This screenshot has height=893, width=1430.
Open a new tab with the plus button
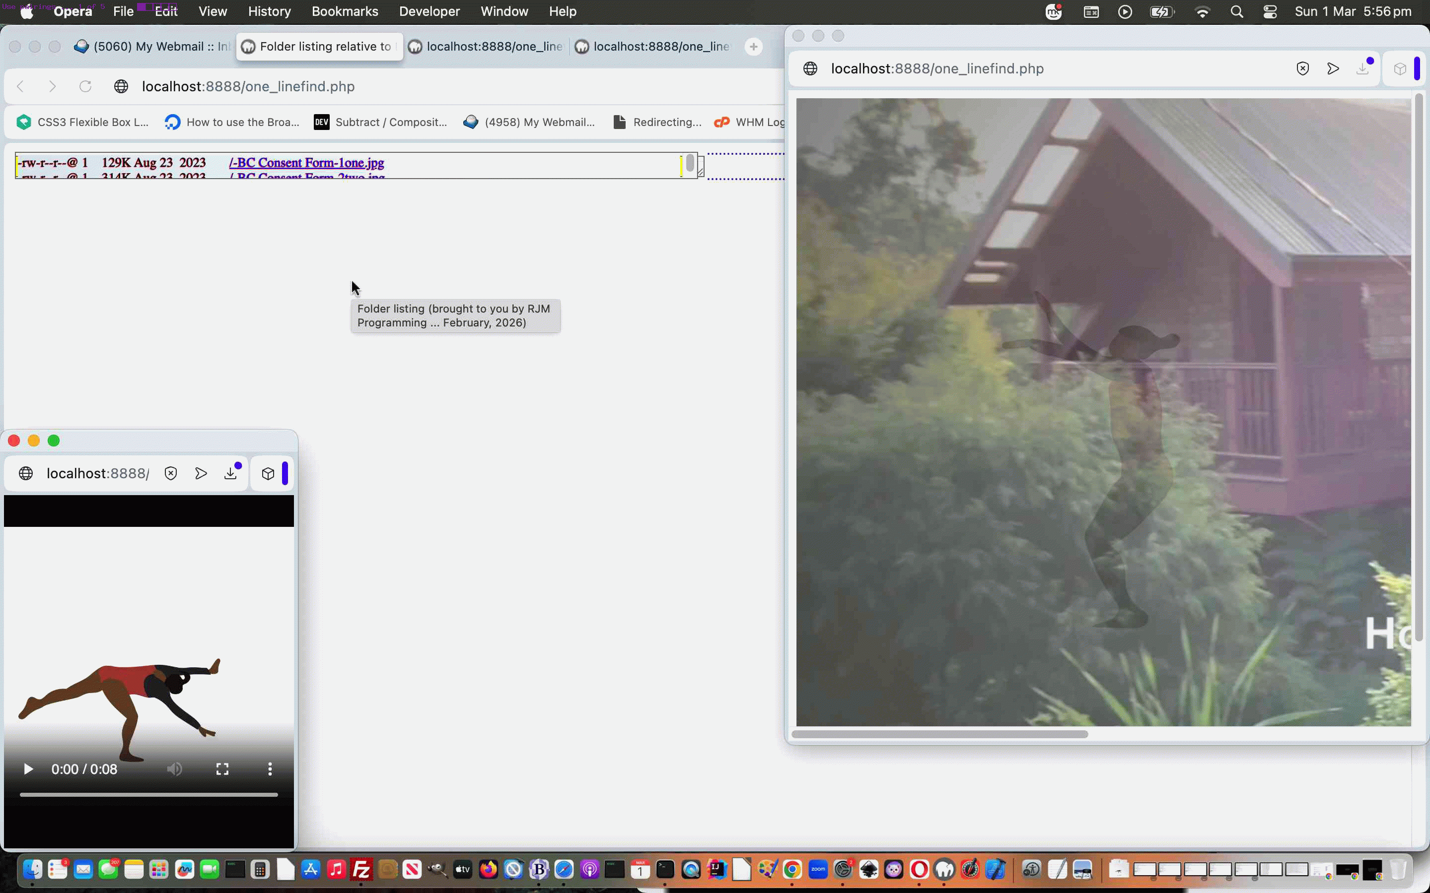click(x=753, y=47)
